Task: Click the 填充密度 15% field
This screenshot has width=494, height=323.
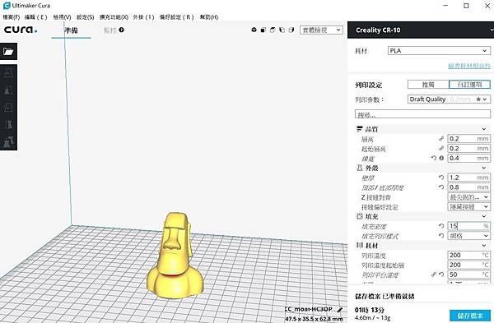Action: click(468, 226)
